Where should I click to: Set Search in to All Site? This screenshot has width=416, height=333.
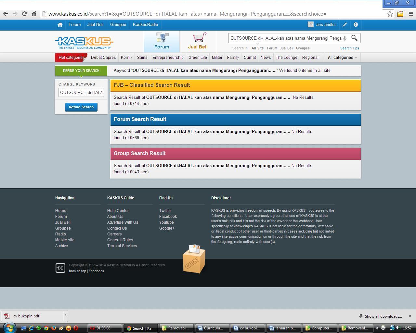(258, 48)
